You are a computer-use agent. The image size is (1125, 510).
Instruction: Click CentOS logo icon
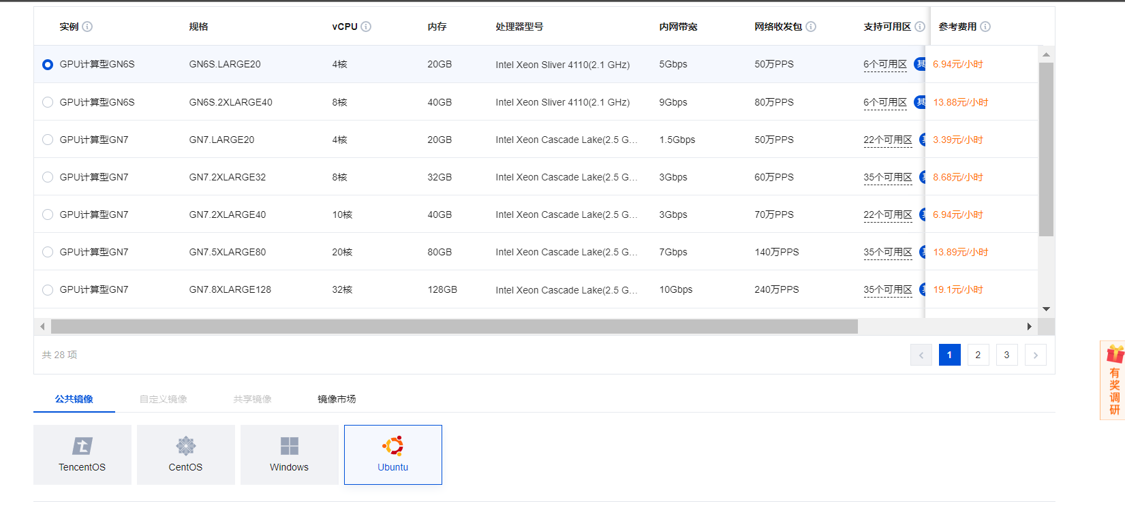(186, 446)
